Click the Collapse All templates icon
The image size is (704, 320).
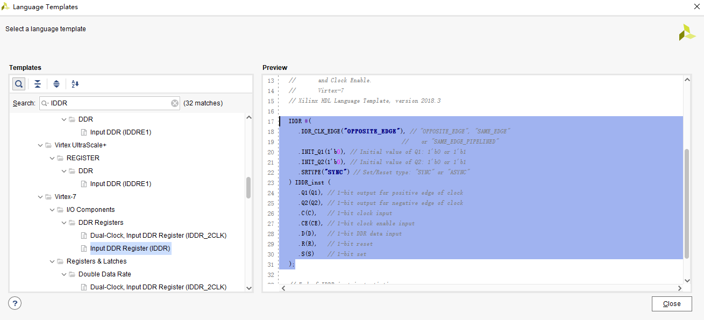click(x=38, y=84)
